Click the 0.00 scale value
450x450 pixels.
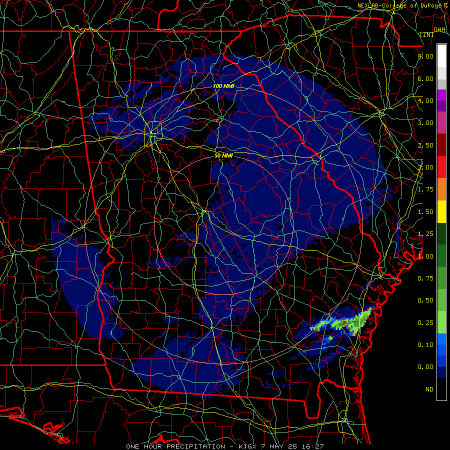point(425,367)
